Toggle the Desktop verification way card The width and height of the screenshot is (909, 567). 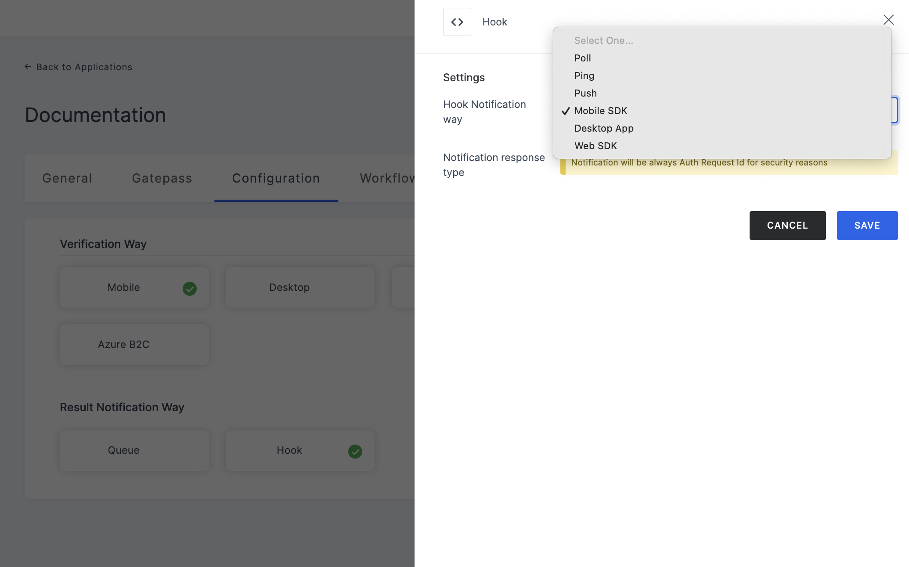coord(300,287)
